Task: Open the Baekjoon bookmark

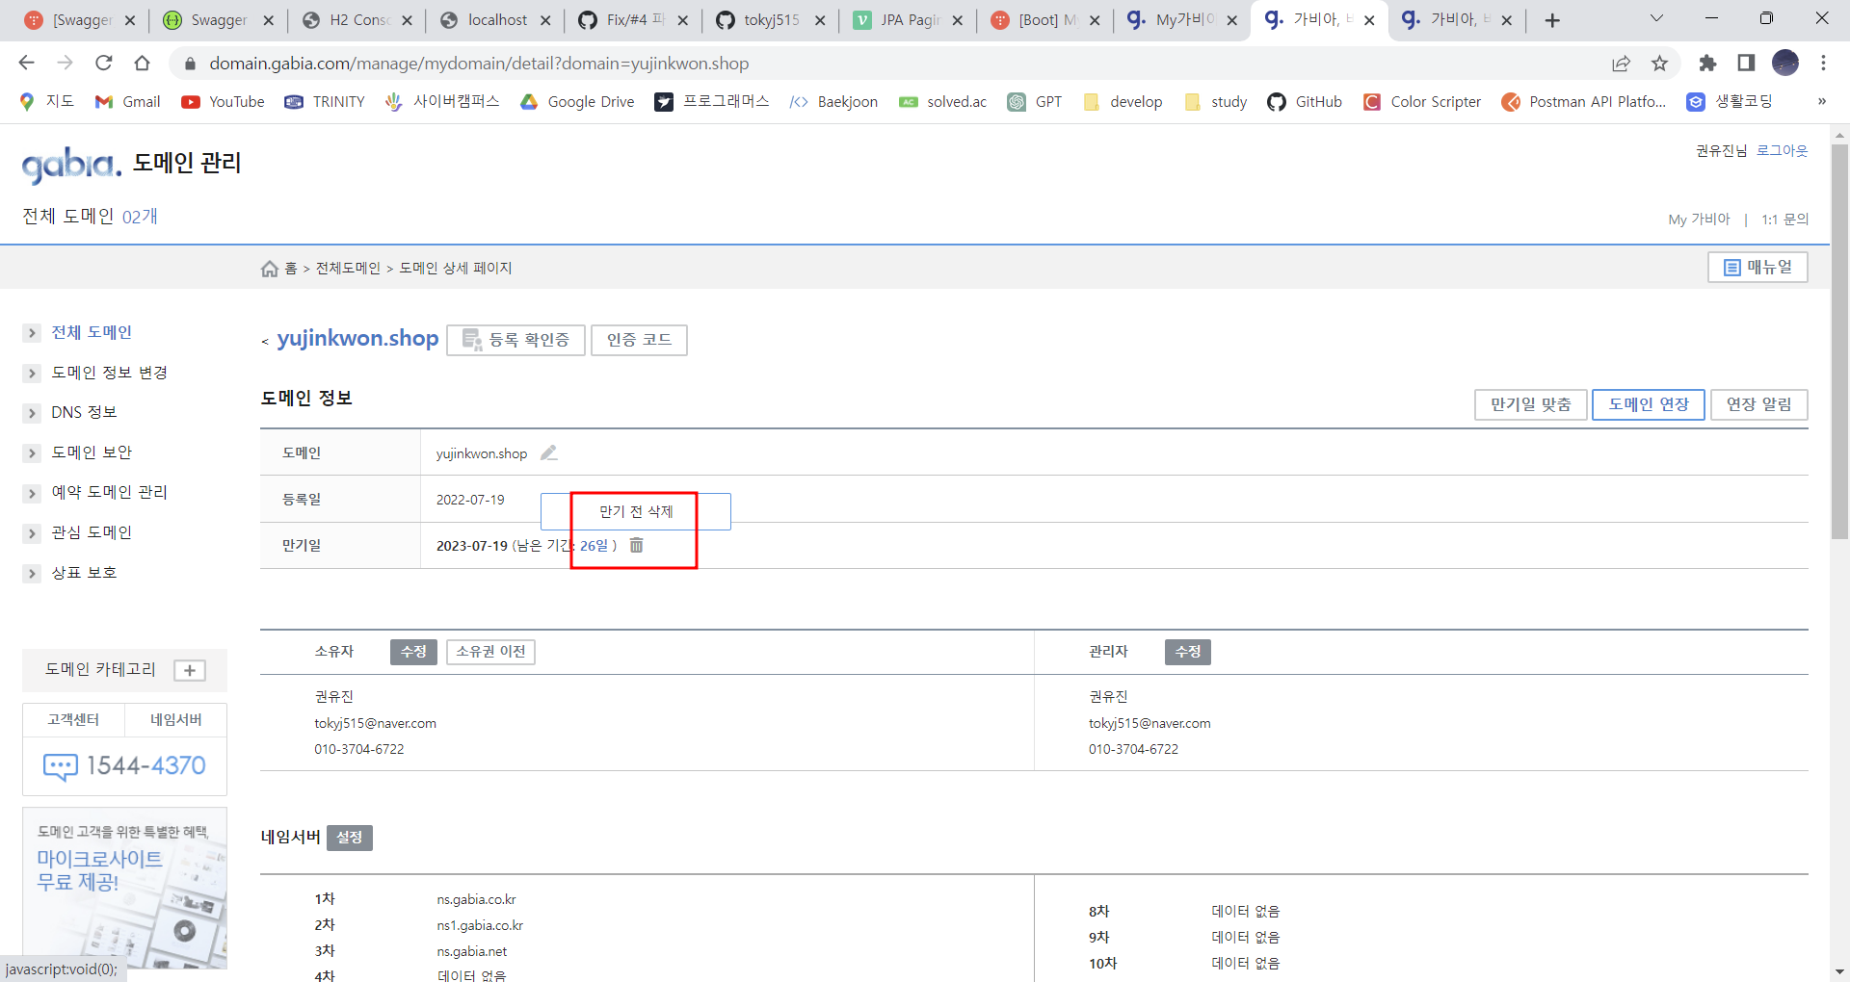Action: click(x=833, y=102)
